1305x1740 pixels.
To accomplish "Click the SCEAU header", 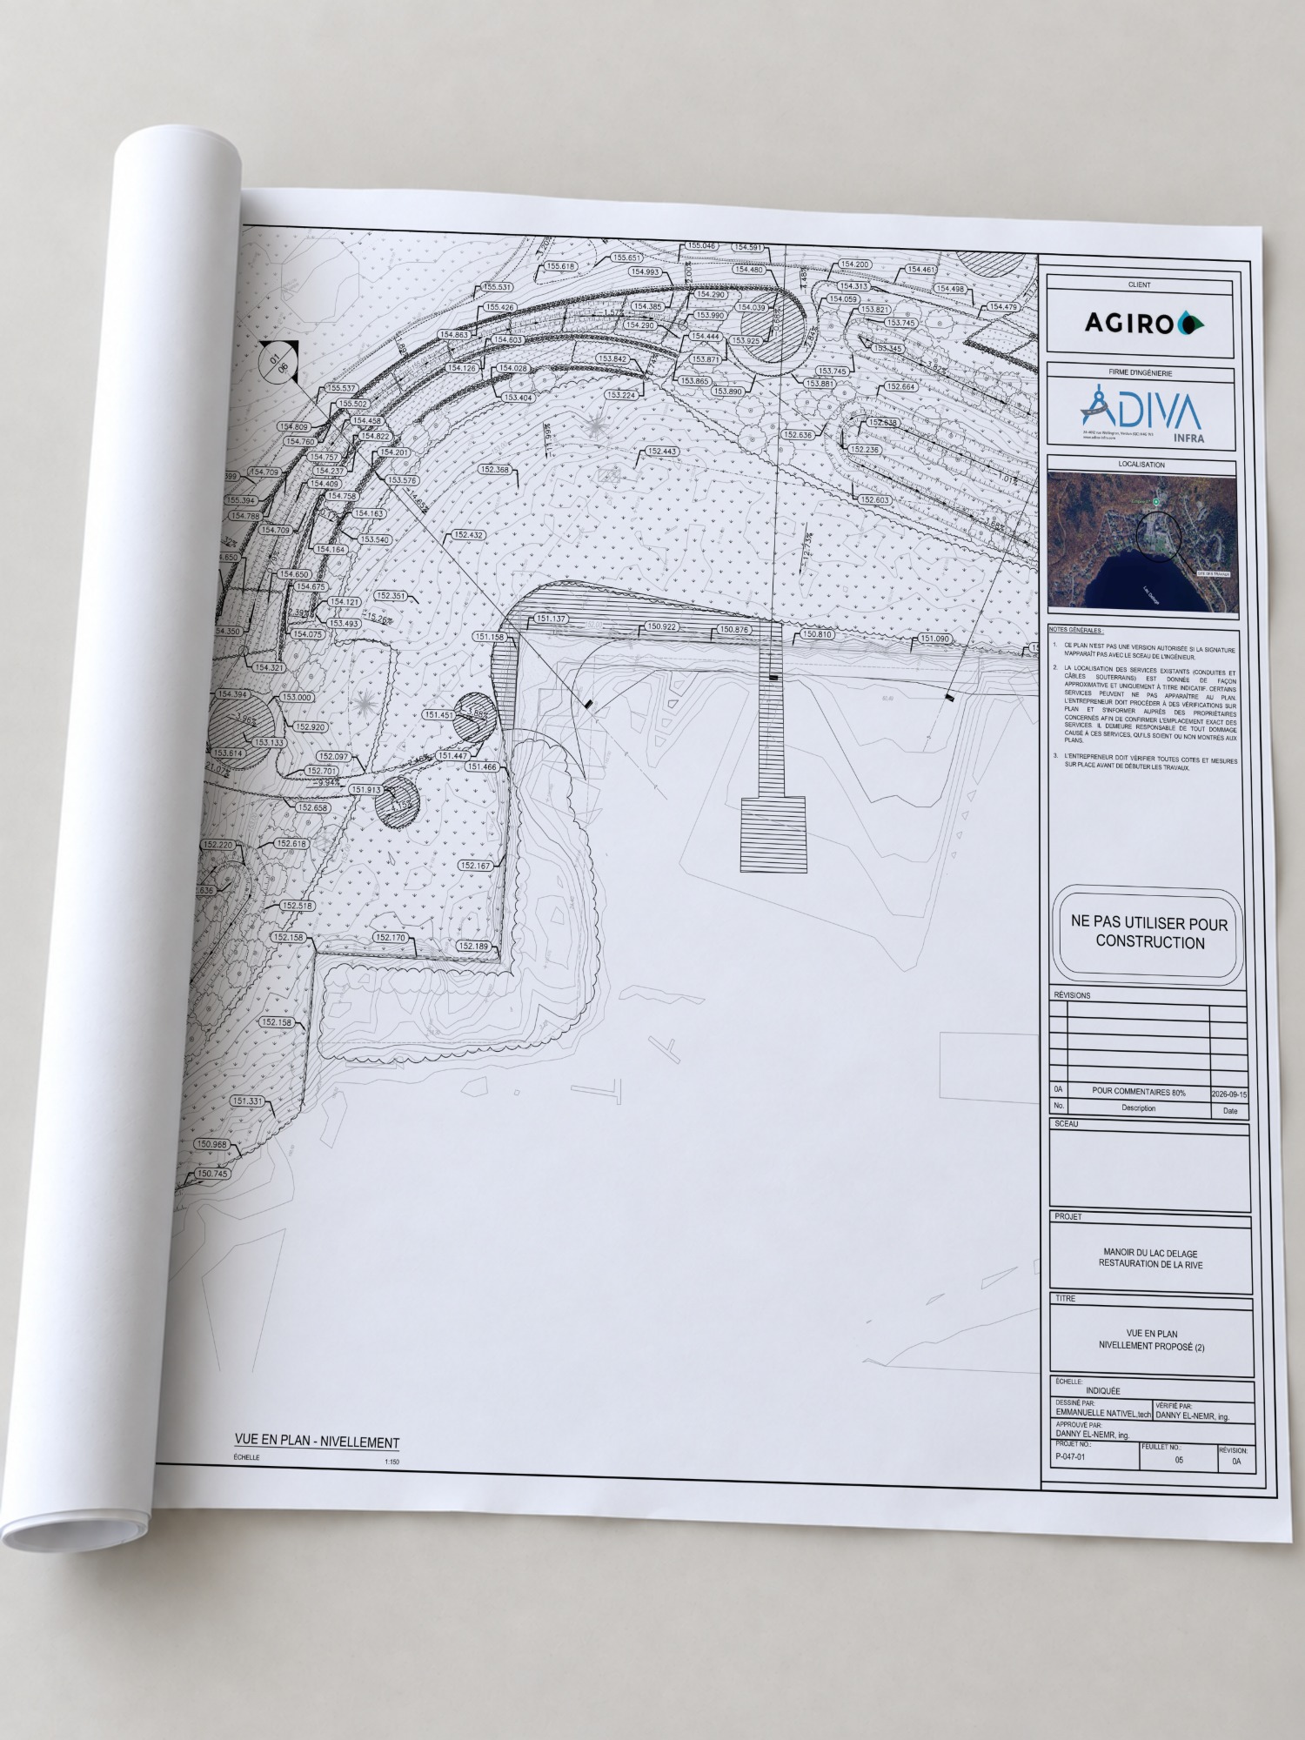I will (x=1066, y=1124).
